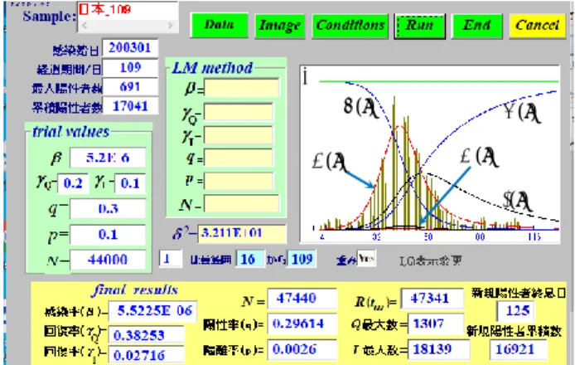Image resolution: width=575 pixels, height=365 pixels.
Task: Select infection start date field 200301
Action: (x=130, y=48)
